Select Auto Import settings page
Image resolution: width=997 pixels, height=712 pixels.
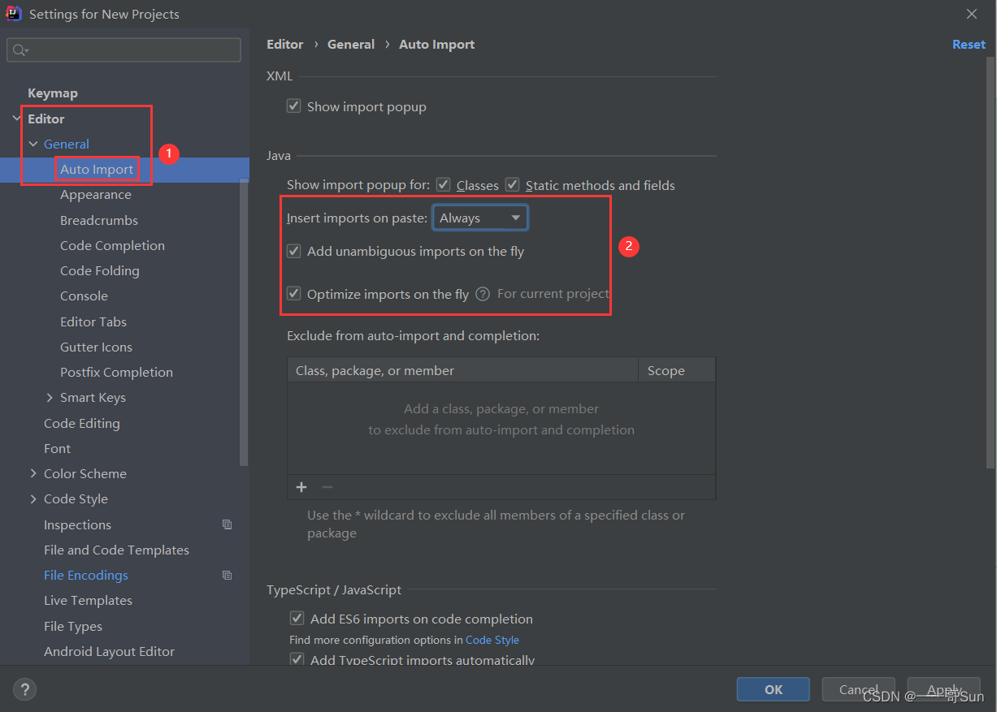tap(97, 170)
